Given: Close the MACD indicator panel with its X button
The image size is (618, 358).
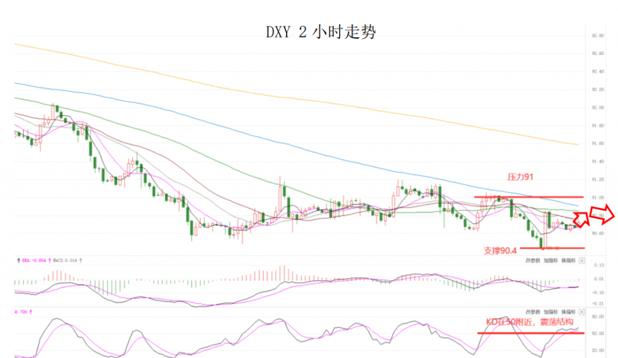Looking at the screenshot, I should click(x=582, y=260).
